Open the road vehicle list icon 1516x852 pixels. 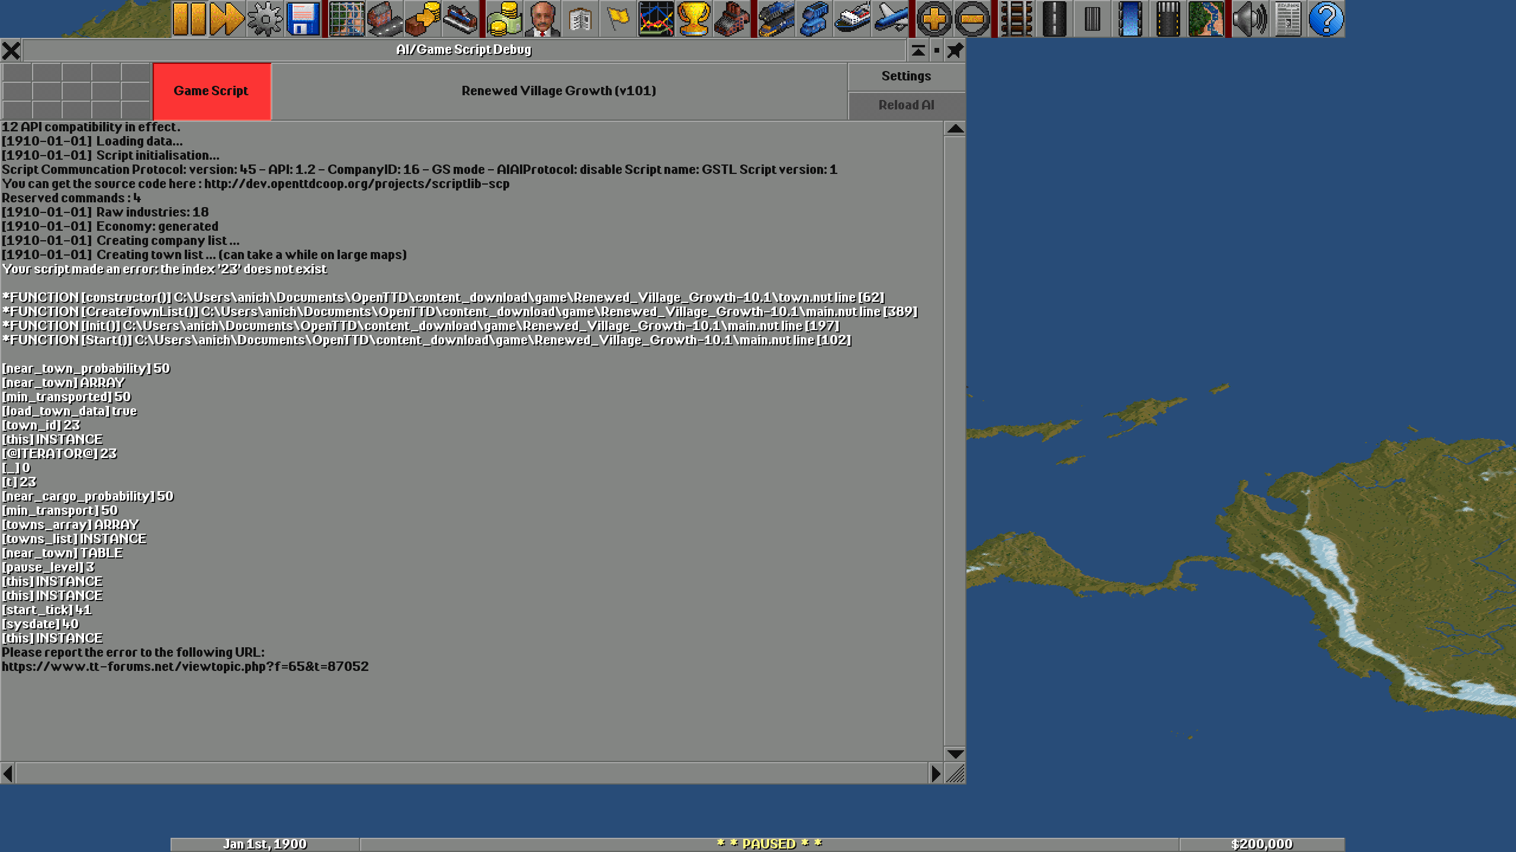(813, 19)
